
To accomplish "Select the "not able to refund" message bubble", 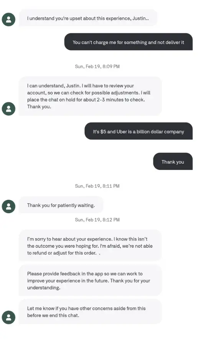I will [90, 245].
